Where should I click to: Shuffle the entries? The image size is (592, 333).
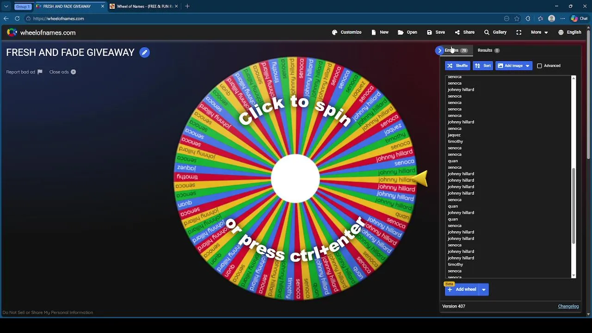coord(457,66)
